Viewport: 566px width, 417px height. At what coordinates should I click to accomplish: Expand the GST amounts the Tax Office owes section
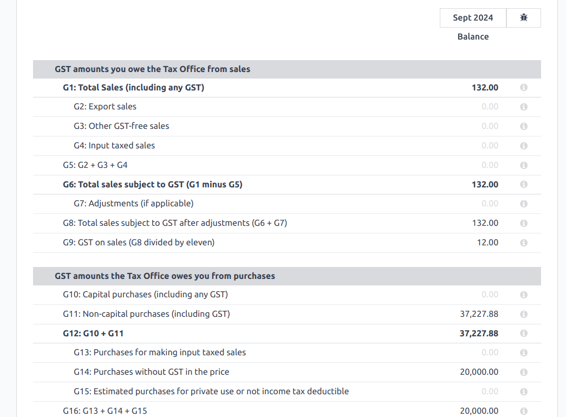click(x=164, y=276)
